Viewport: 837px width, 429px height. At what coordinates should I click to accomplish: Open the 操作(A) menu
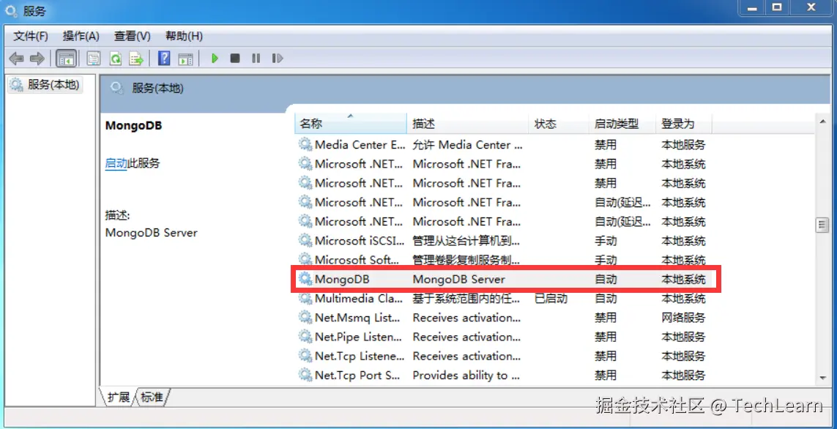click(81, 37)
